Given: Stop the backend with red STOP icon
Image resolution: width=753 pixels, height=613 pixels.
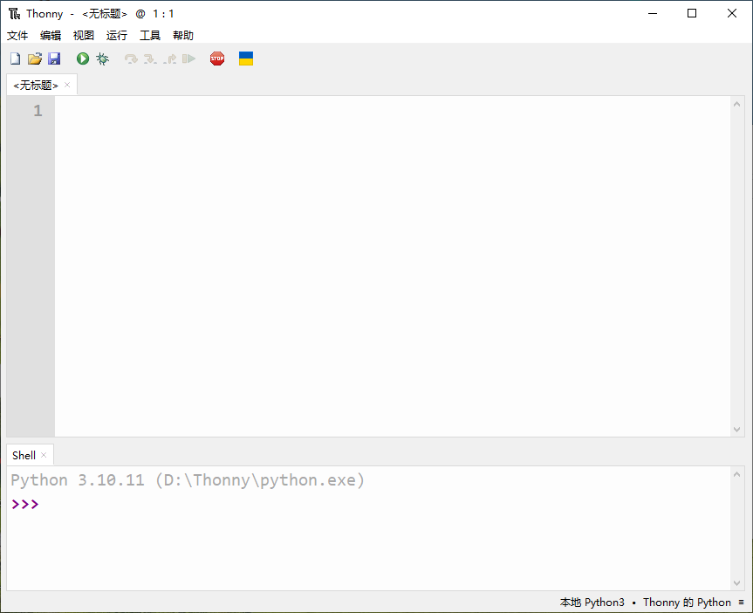Looking at the screenshot, I should coord(217,59).
